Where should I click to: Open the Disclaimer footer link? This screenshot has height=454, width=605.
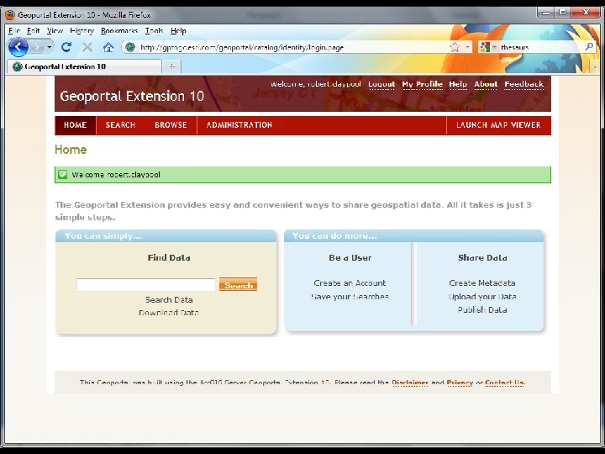410,383
